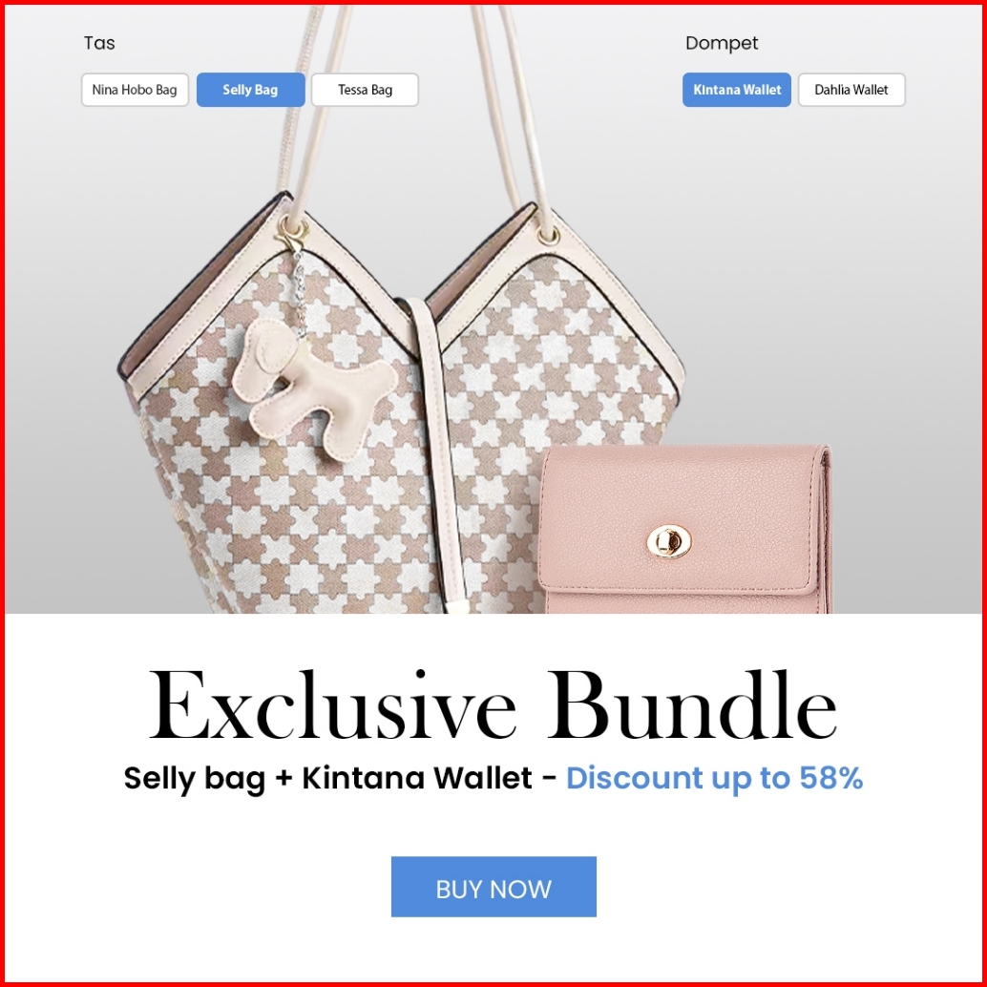Click the Selly bag + Kintana Wallet text
The height and width of the screenshot is (987, 987).
[328, 777]
